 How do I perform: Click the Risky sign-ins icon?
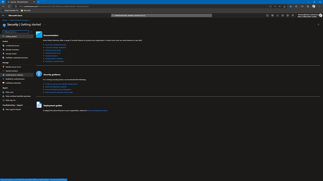click(4, 100)
